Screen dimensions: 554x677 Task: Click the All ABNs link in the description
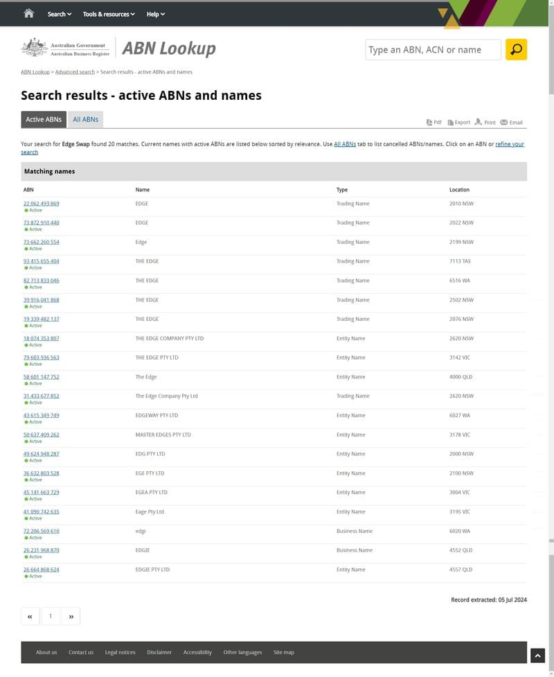pos(345,144)
